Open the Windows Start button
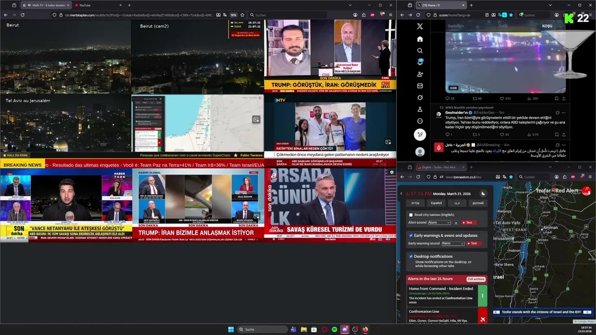596x335 pixels. coord(230,329)
